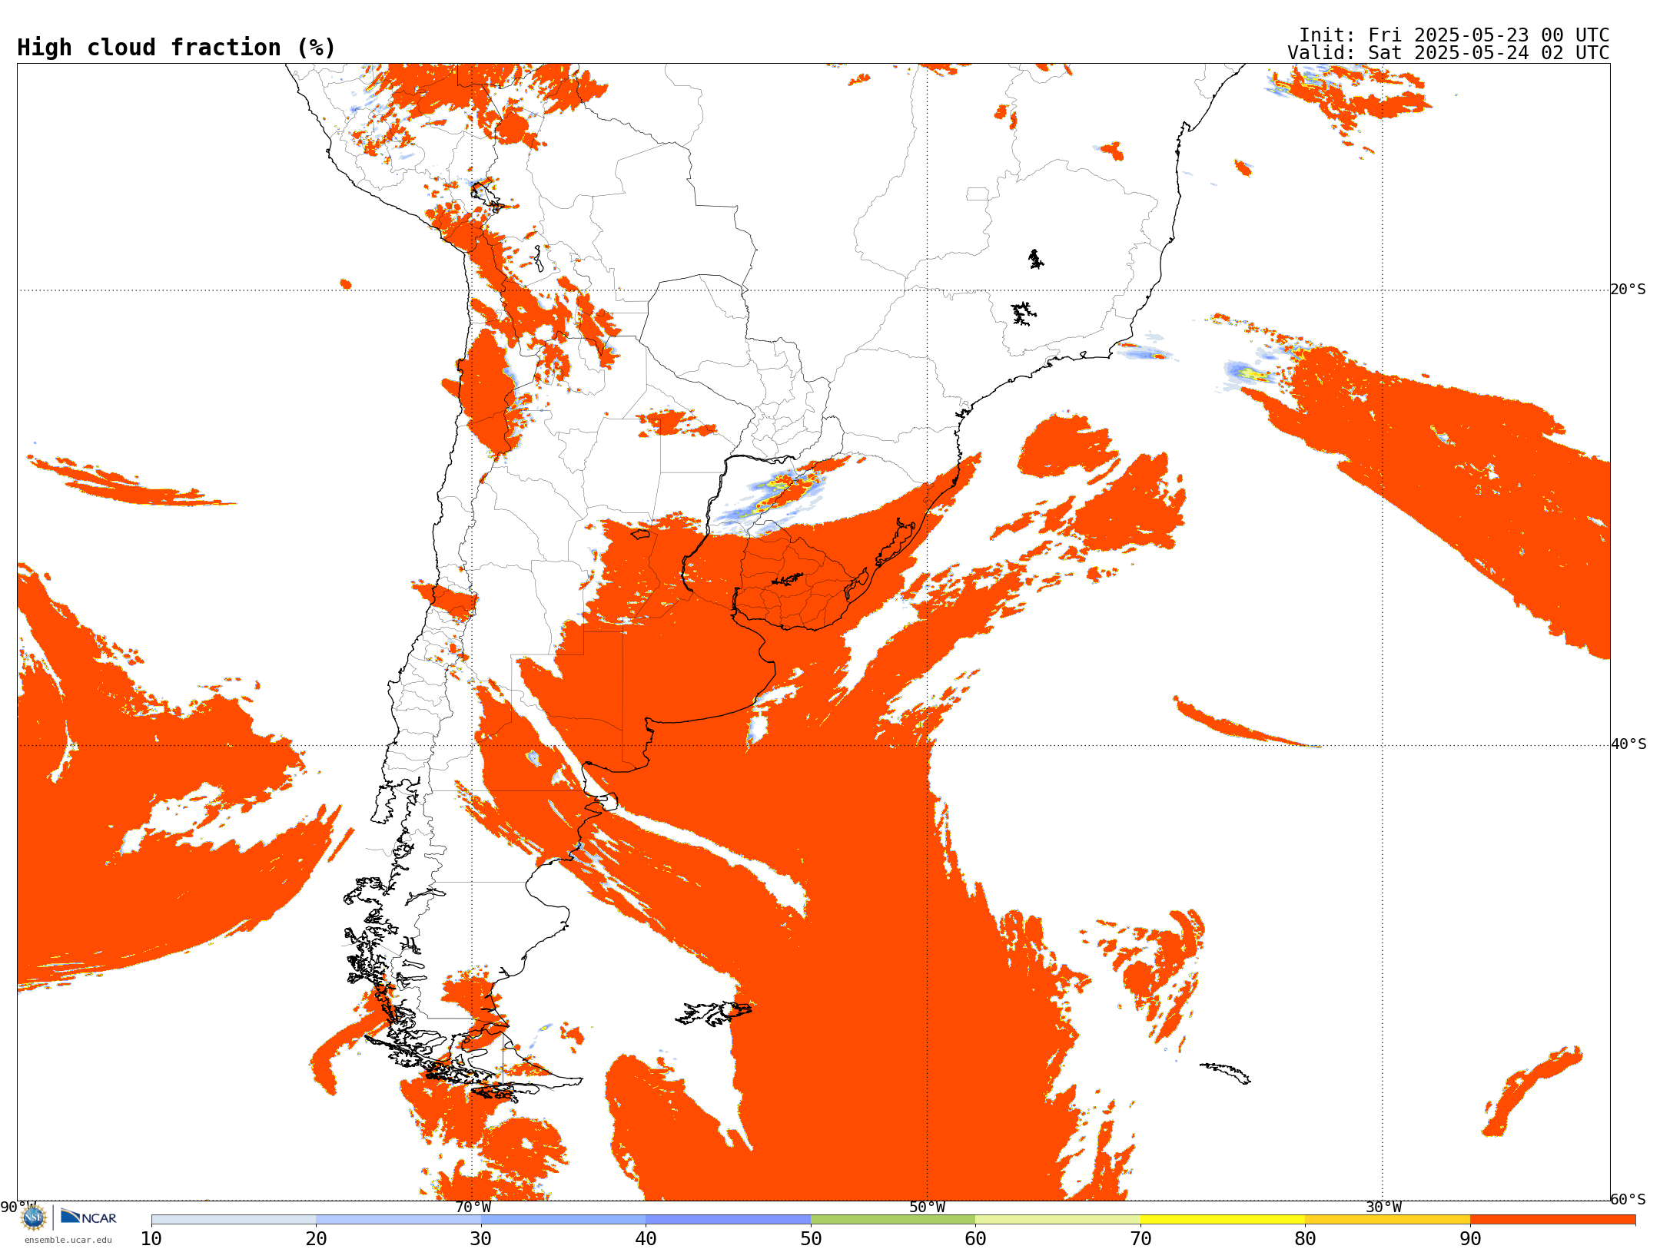Click the colorbar tick label 10
Viewport: 1660px width, 1249px height.
tap(151, 1239)
